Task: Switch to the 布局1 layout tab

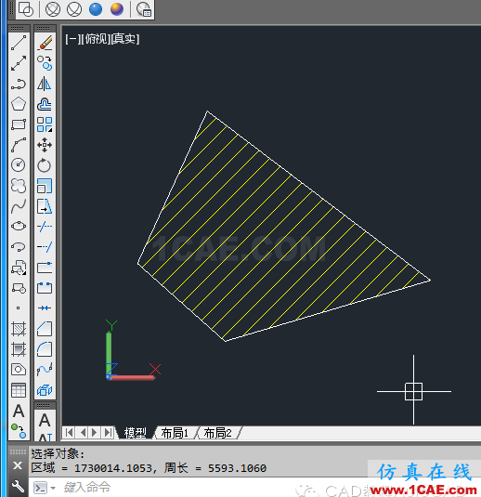Action: point(175,433)
